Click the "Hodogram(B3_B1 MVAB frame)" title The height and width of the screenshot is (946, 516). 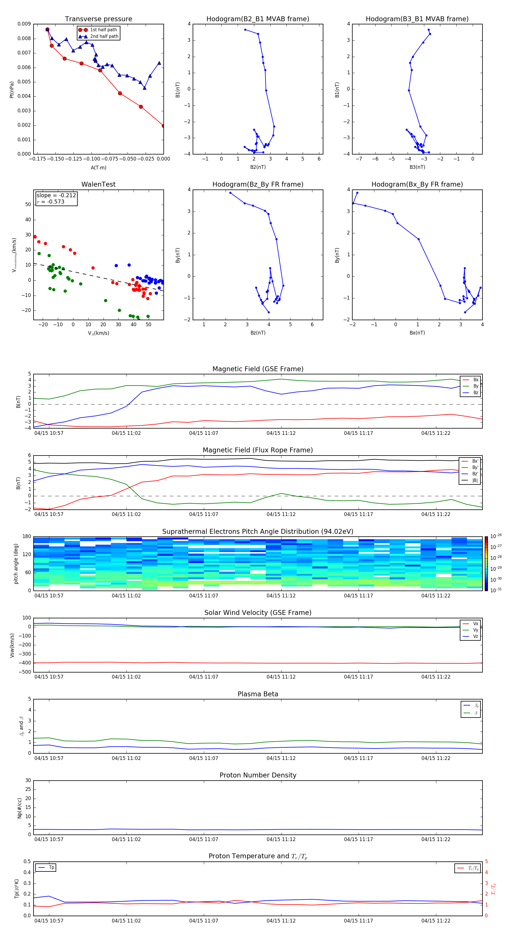pyautogui.click(x=417, y=19)
